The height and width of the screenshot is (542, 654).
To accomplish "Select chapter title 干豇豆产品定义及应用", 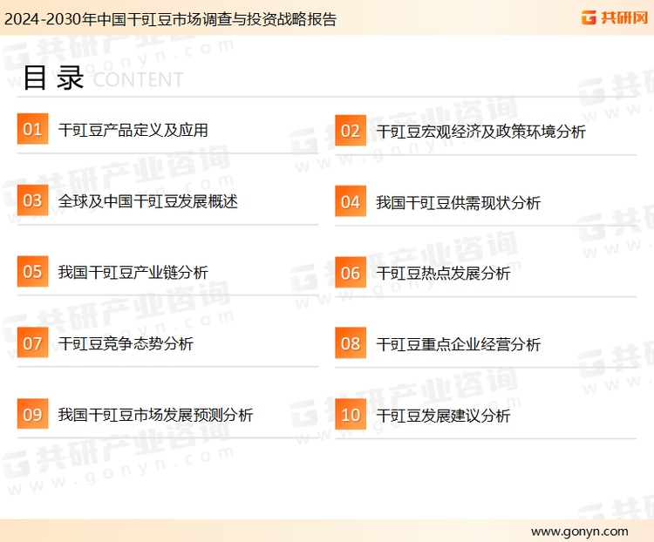I will point(133,130).
